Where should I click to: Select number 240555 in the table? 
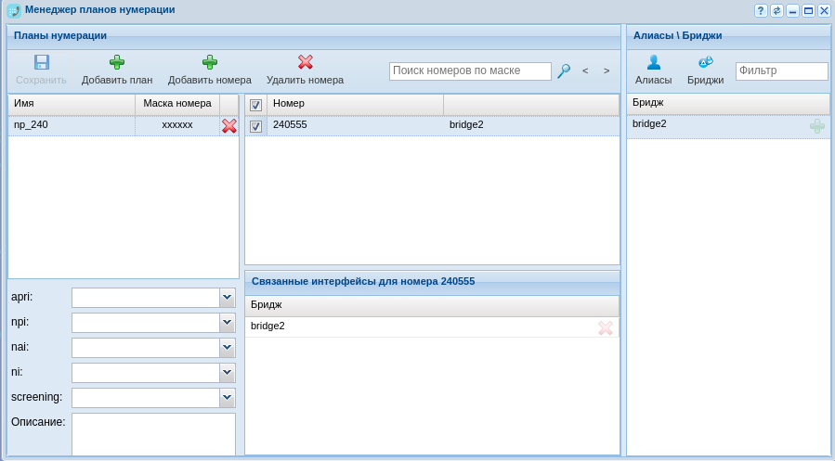pos(290,125)
